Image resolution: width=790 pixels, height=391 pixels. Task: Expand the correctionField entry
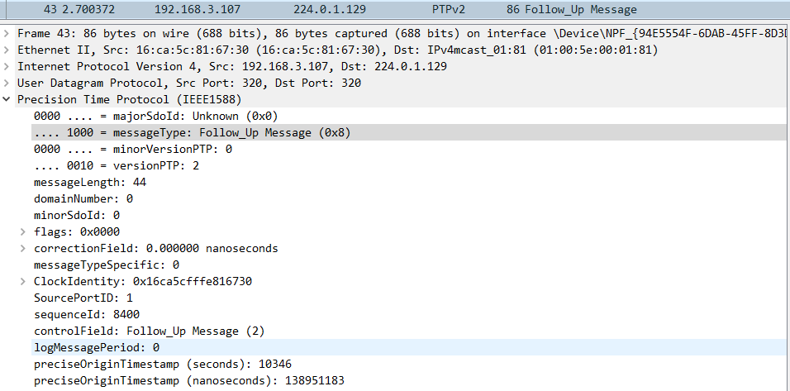pos(22,249)
